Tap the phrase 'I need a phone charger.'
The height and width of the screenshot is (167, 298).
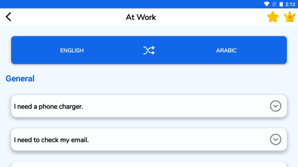click(x=49, y=107)
